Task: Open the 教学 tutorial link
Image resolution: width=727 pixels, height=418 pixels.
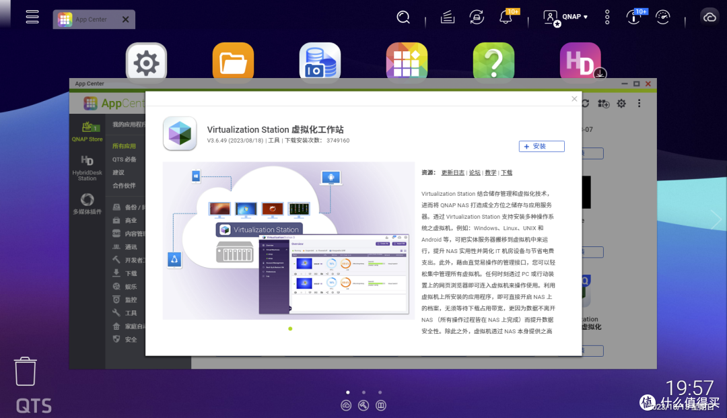Action: tap(491, 172)
